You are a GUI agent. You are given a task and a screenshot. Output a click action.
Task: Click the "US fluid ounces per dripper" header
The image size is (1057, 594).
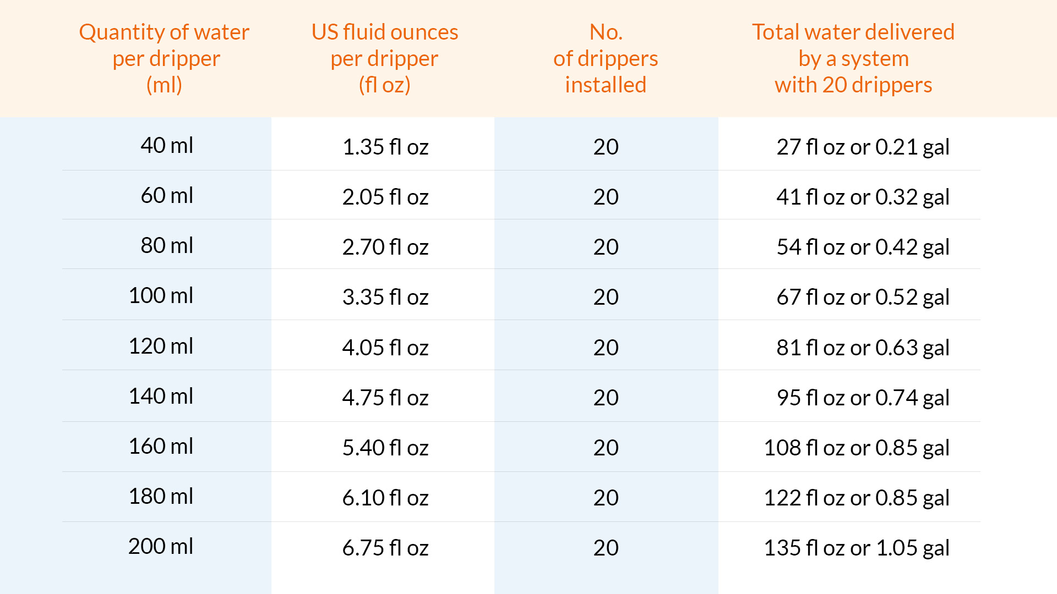pos(384,58)
